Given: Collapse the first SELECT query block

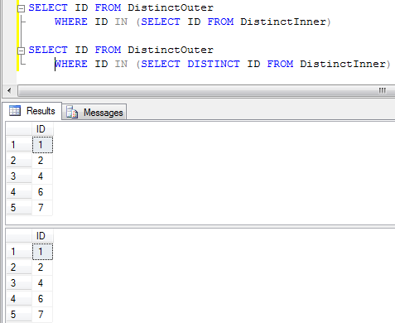Looking at the screenshot, I should click(21, 9).
